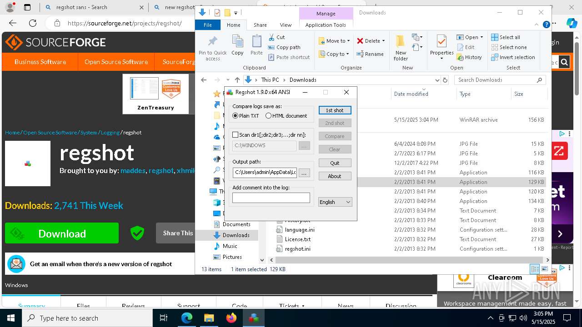
Task: Open Firefox from the taskbar
Action: pyautogui.click(x=231, y=318)
